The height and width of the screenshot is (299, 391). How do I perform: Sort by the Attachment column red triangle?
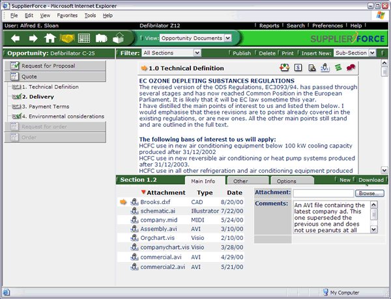pyautogui.click(x=143, y=192)
